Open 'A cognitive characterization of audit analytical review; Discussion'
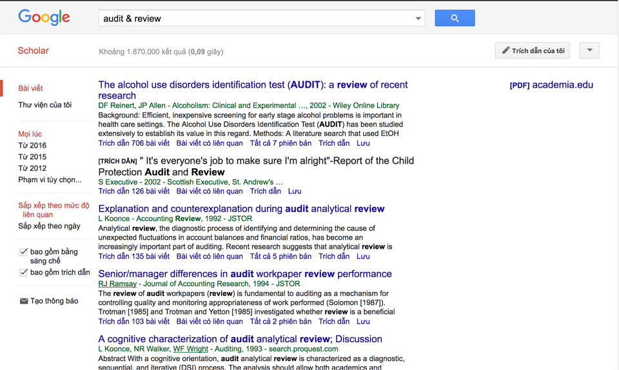The width and height of the screenshot is (619, 370). tap(240, 339)
